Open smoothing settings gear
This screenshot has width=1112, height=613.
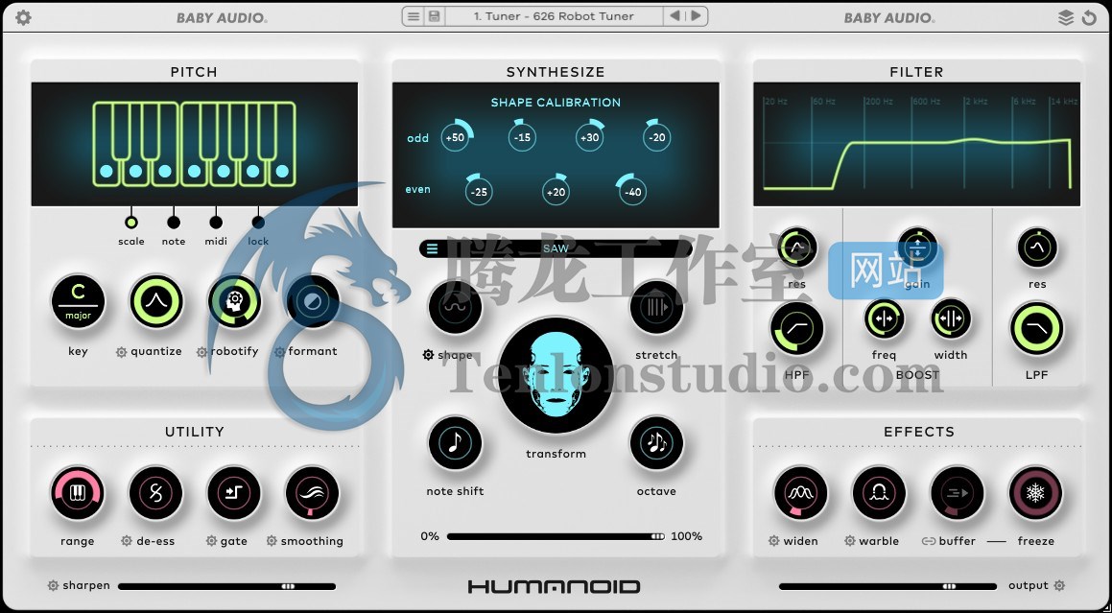point(271,541)
